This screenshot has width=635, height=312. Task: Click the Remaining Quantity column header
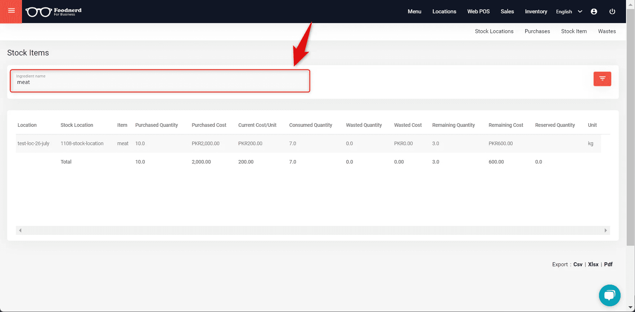(x=454, y=125)
